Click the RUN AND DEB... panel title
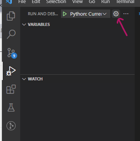The height and width of the screenshot is (141, 140). (43, 14)
